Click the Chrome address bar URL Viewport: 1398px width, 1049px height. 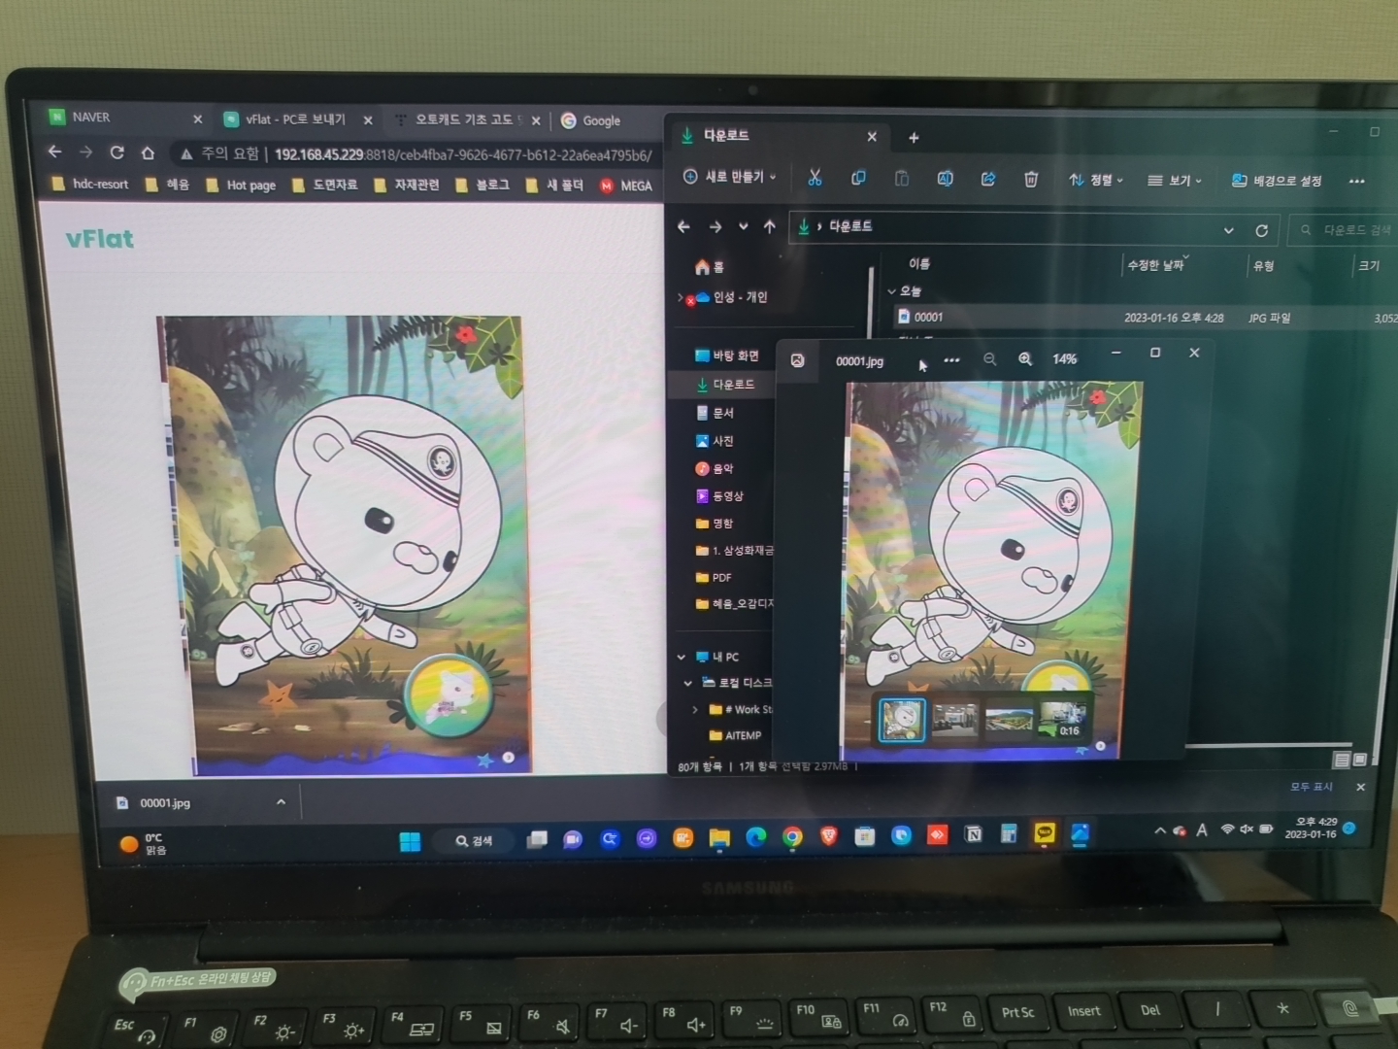(x=462, y=154)
